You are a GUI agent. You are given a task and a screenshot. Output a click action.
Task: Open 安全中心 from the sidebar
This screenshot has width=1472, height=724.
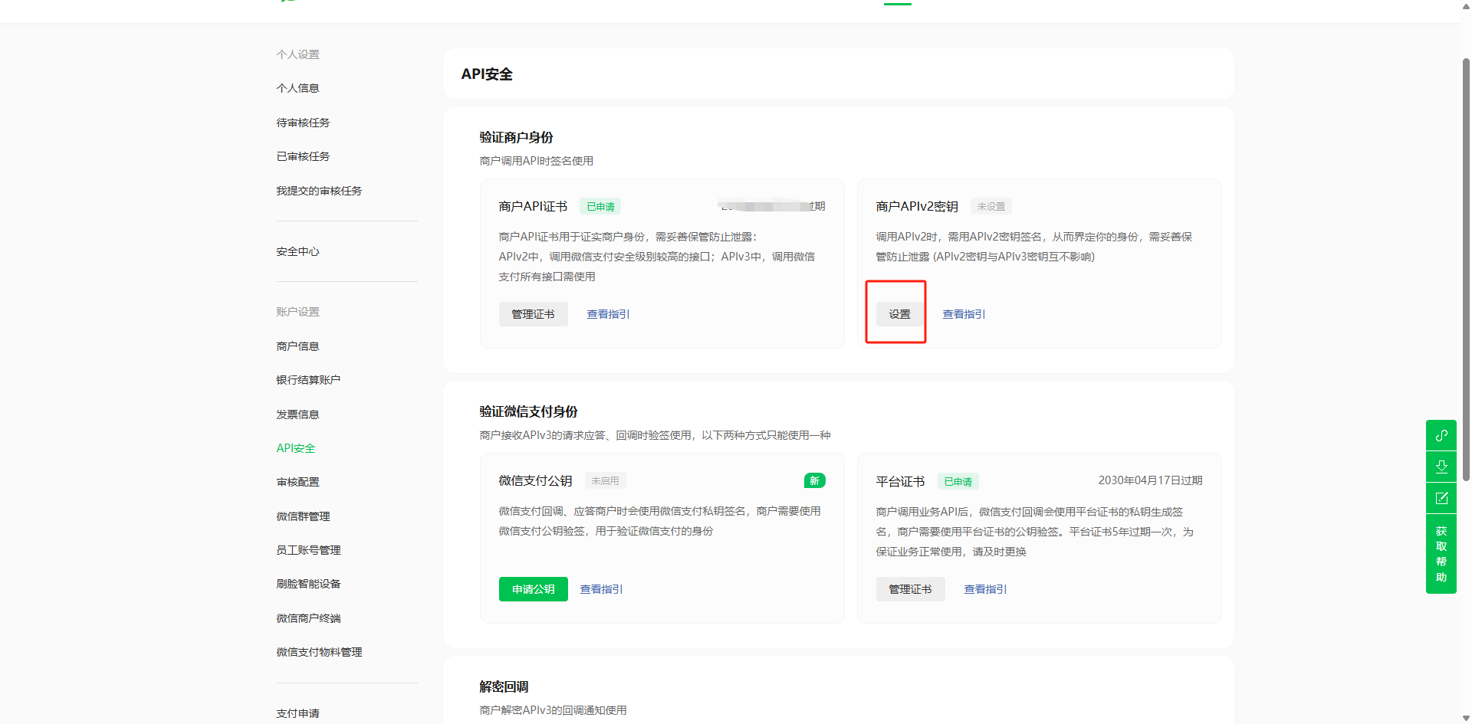pos(297,251)
